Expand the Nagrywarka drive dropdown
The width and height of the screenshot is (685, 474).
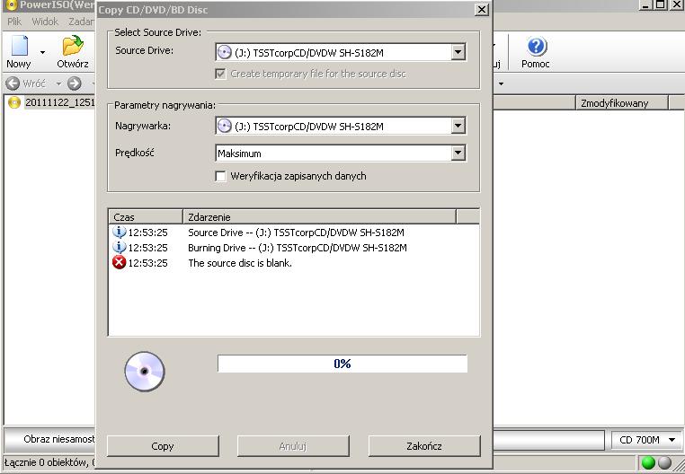click(x=458, y=127)
